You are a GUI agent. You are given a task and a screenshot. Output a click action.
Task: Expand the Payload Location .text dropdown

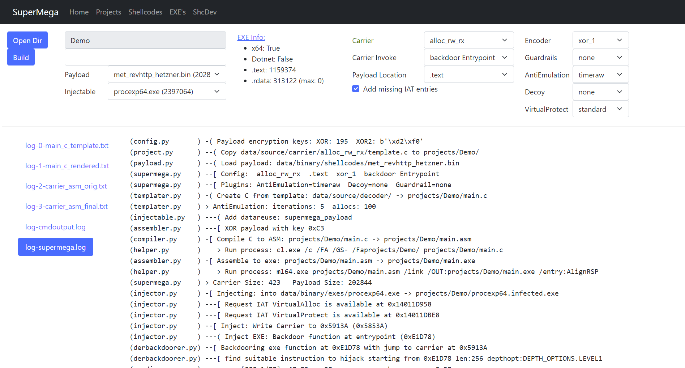click(x=468, y=75)
